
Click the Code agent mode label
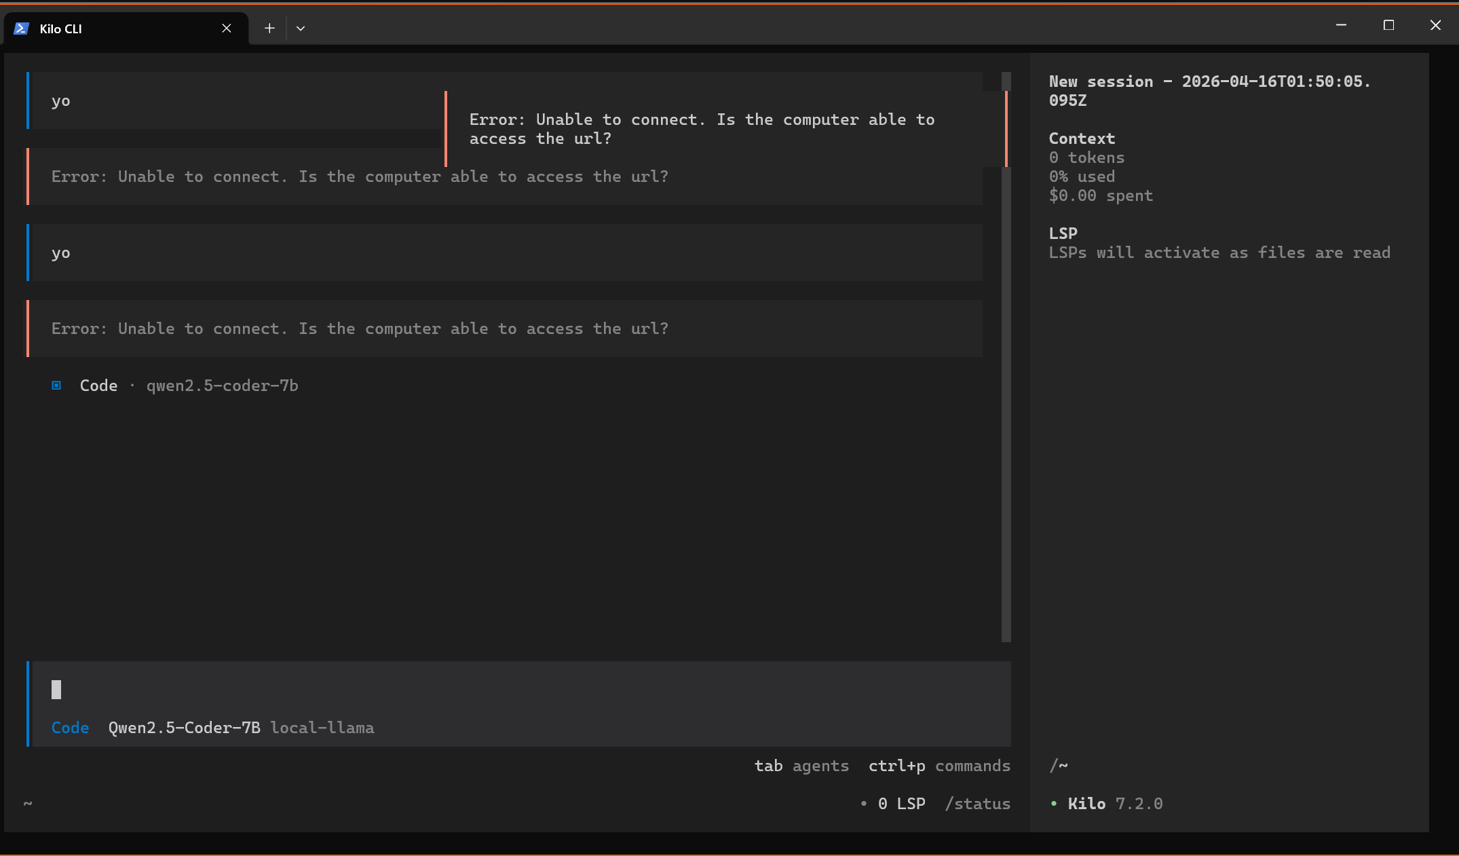coord(71,728)
